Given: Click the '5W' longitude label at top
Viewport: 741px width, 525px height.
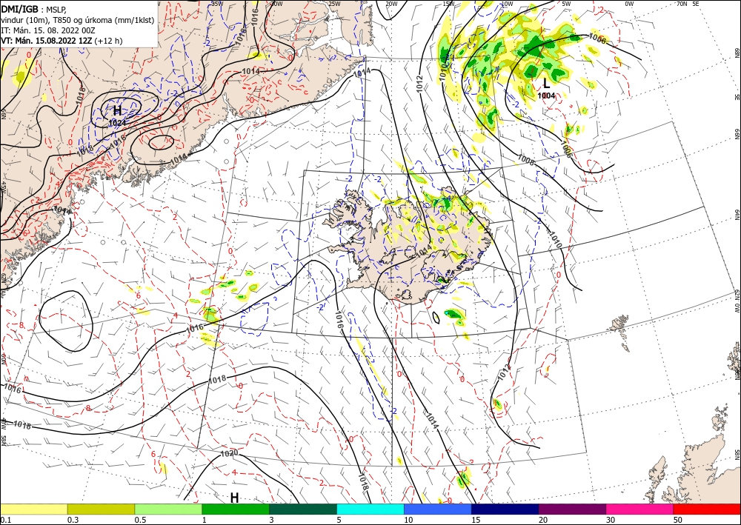Looking at the screenshot, I should [x=566, y=4].
